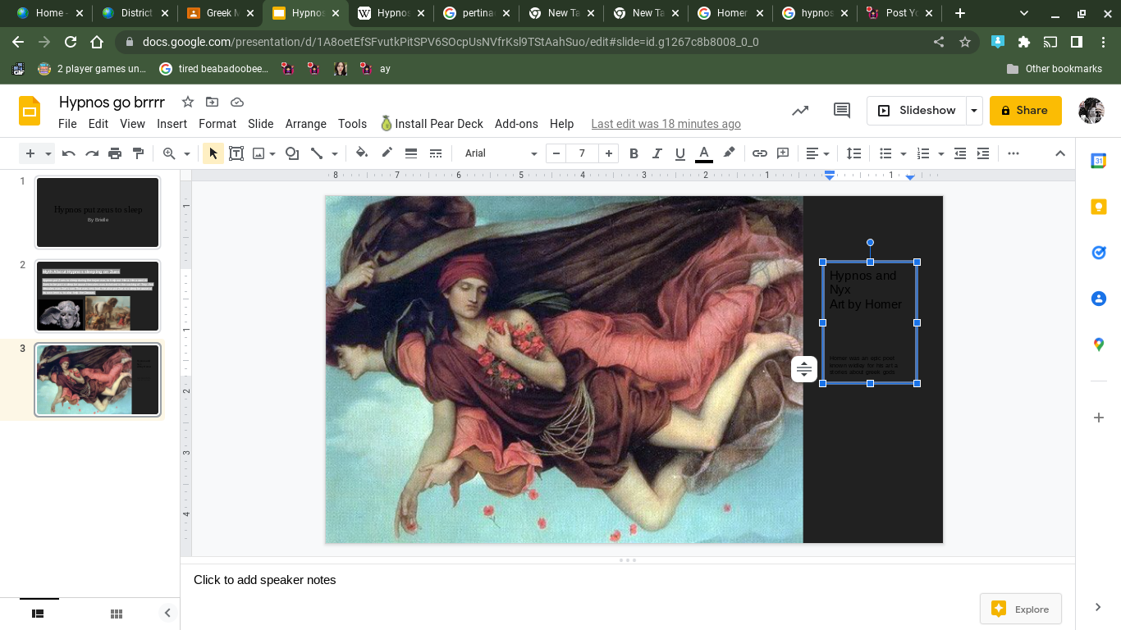Viewport: 1121px width, 630px height.
Task: Click the Redo icon in toolbar
Action: (x=92, y=153)
